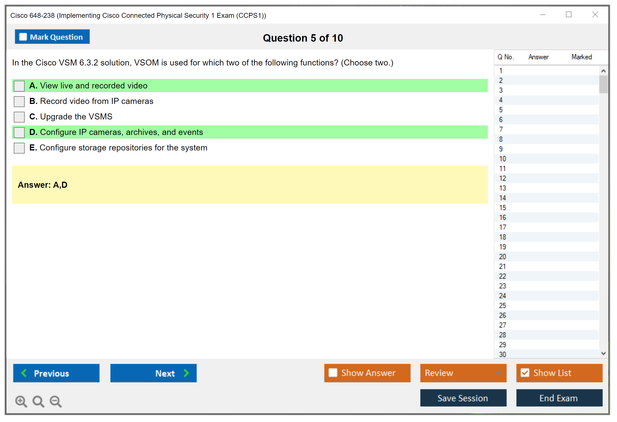Click the zoom out magnifier icon
This screenshot has height=422, width=617.
[x=55, y=401]
